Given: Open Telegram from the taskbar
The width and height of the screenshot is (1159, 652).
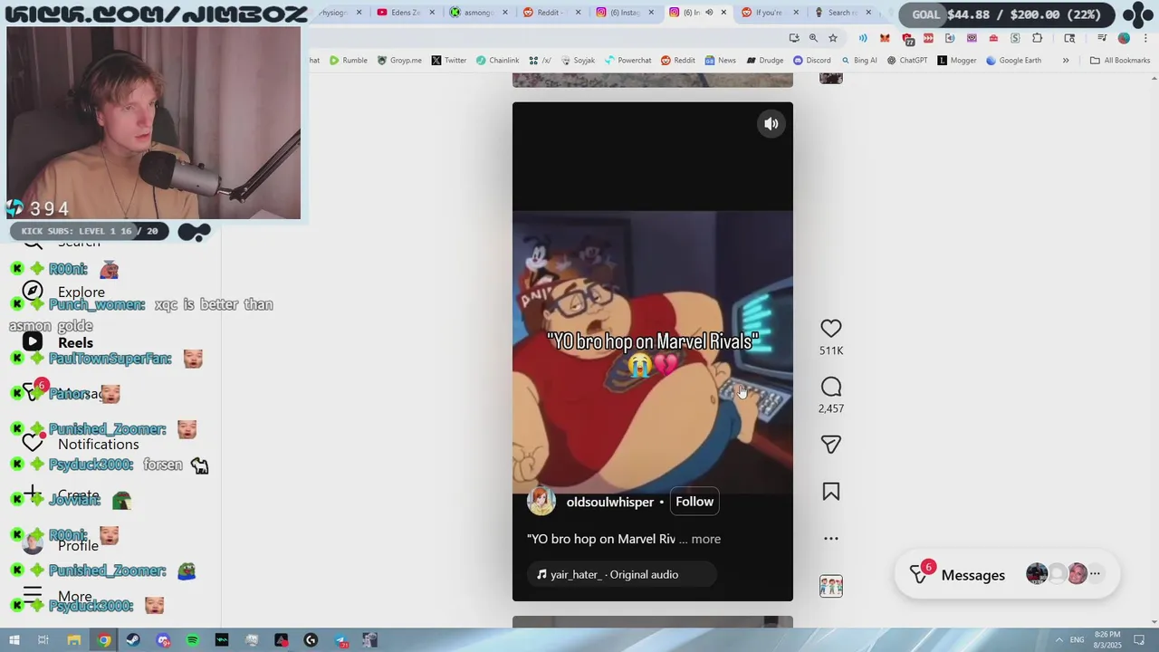Looking at the screenshot, I should [340, 640].
